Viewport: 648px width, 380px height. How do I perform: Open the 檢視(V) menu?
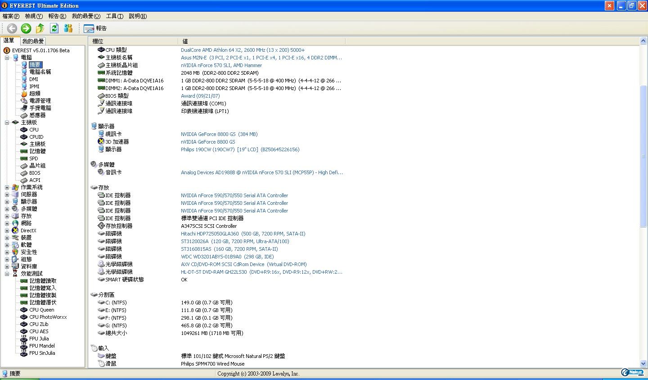point(34,16)
